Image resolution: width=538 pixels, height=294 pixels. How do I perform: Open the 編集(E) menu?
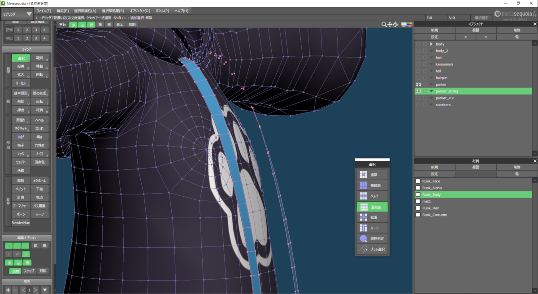63,10
